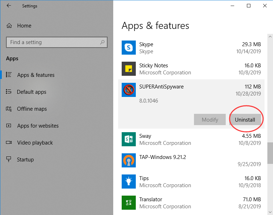Select the Skype app name

[146, 44]
